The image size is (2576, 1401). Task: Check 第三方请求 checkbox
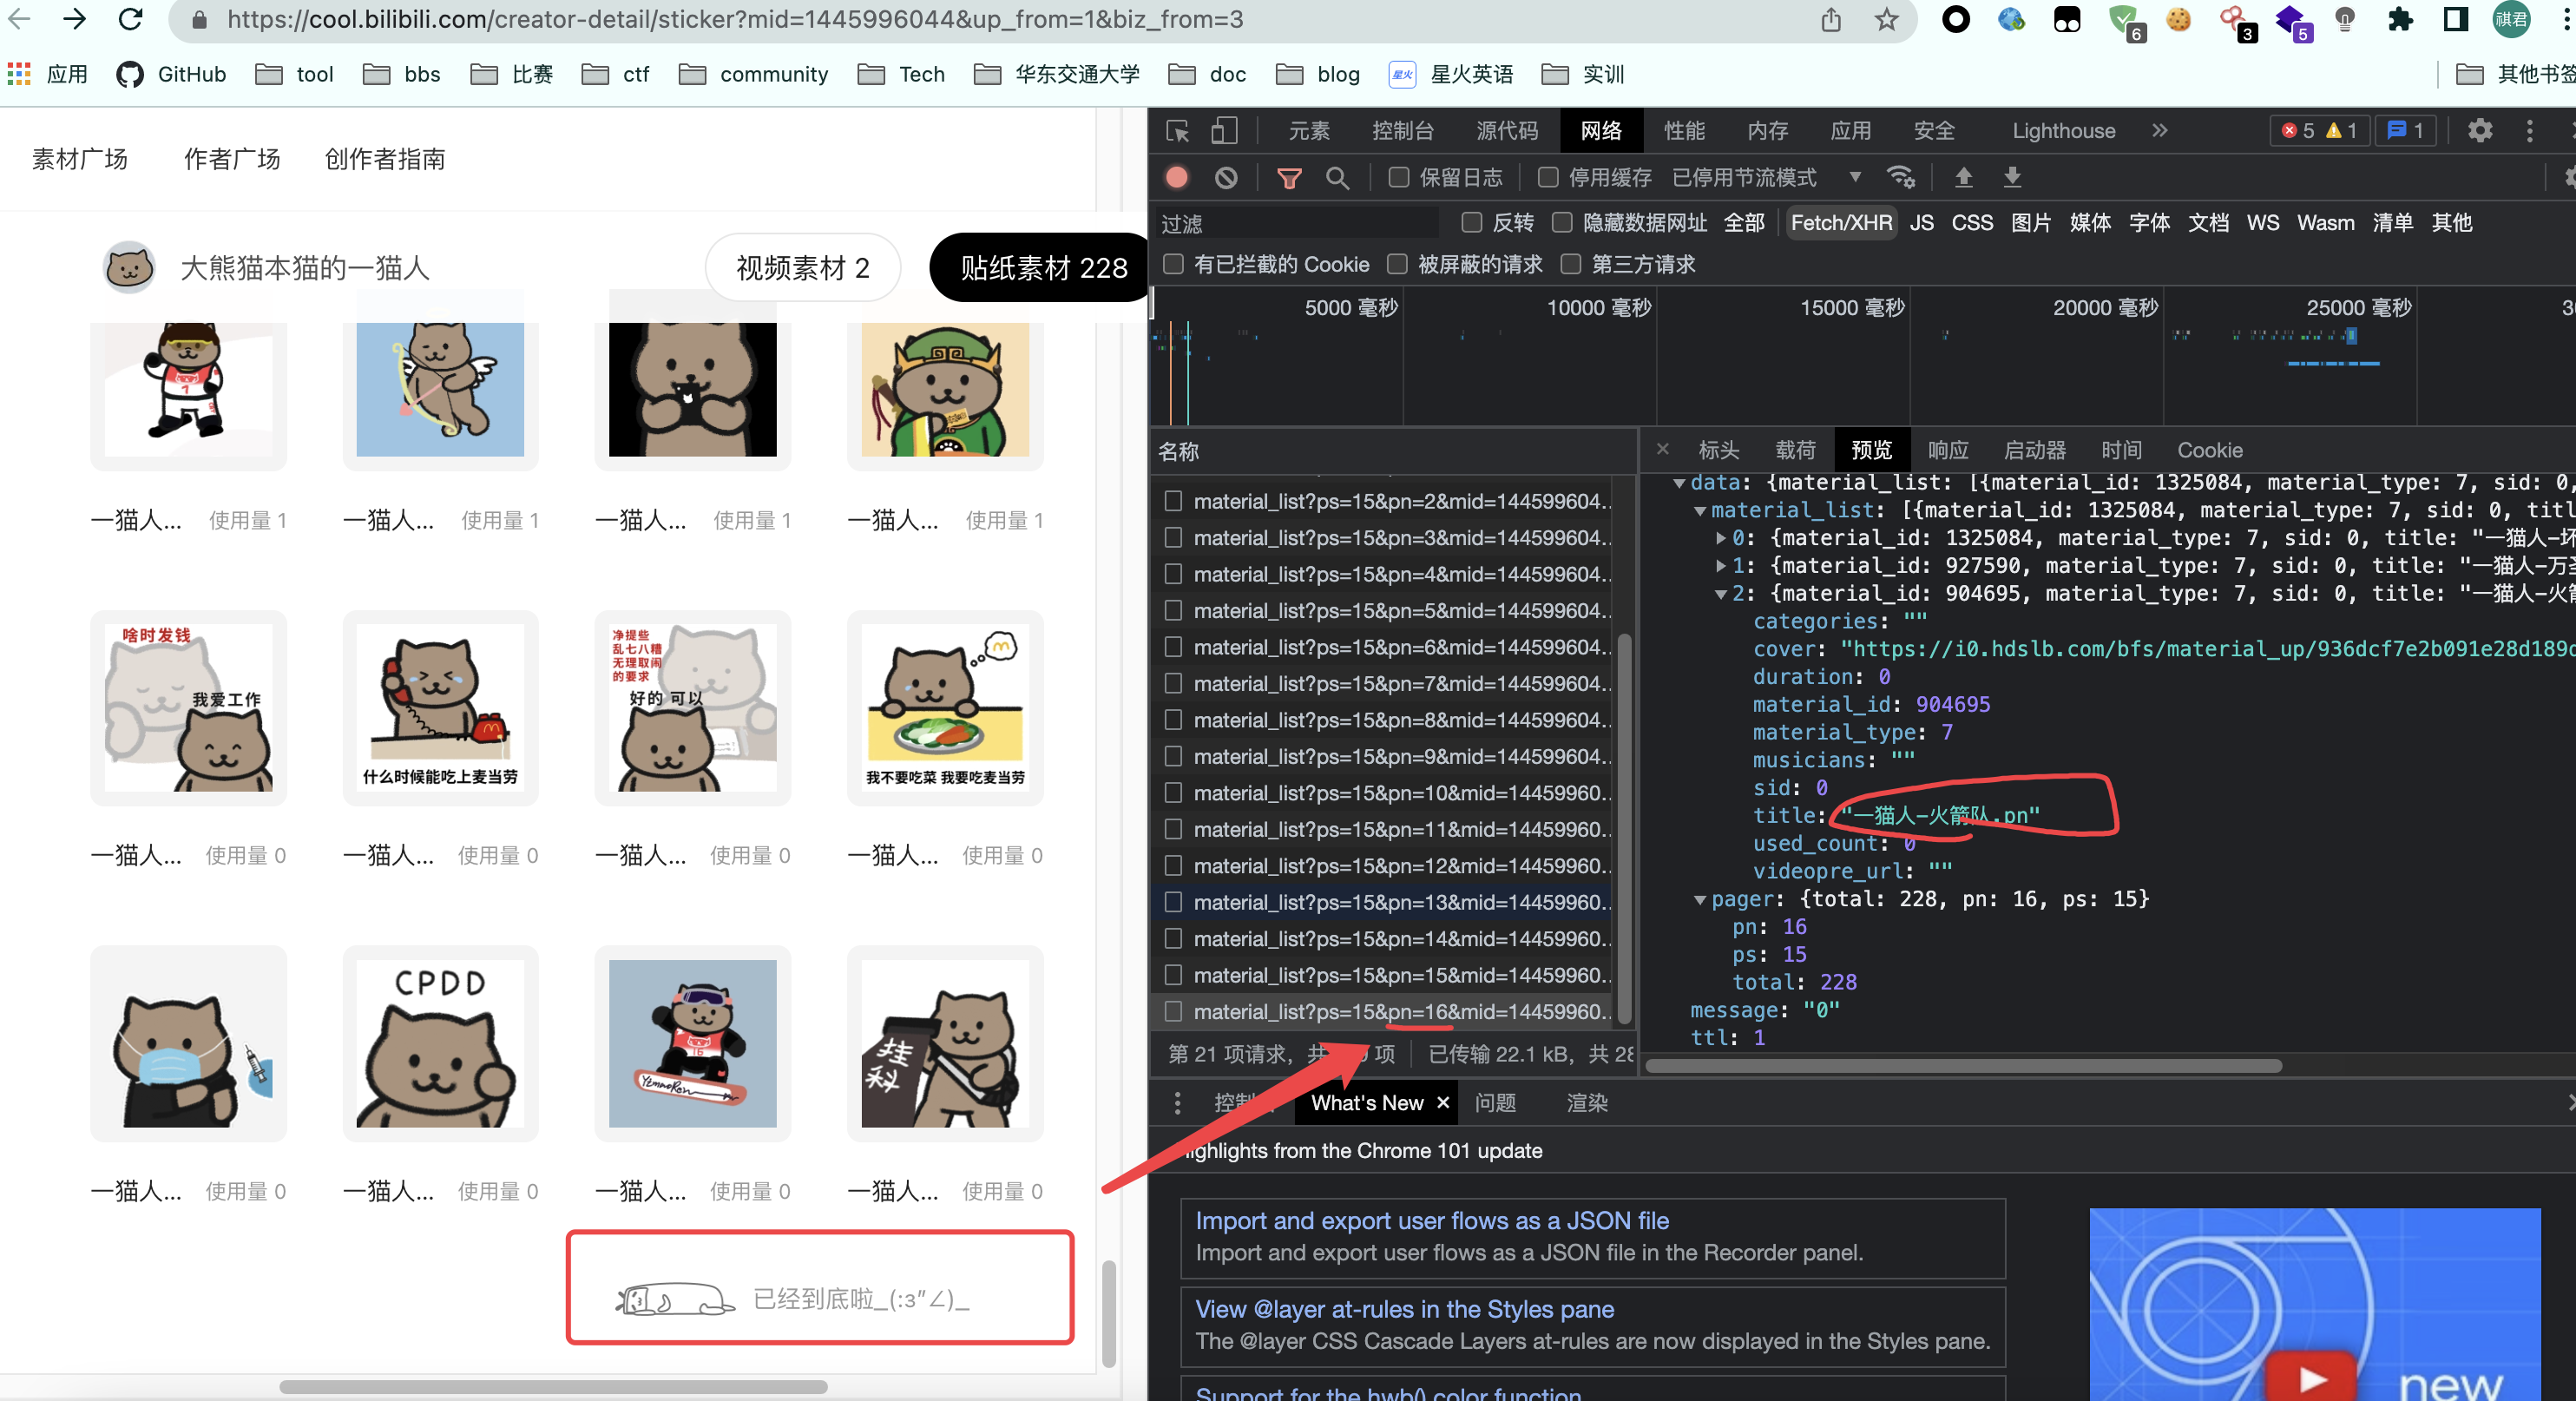click(x=1571, y=264)
